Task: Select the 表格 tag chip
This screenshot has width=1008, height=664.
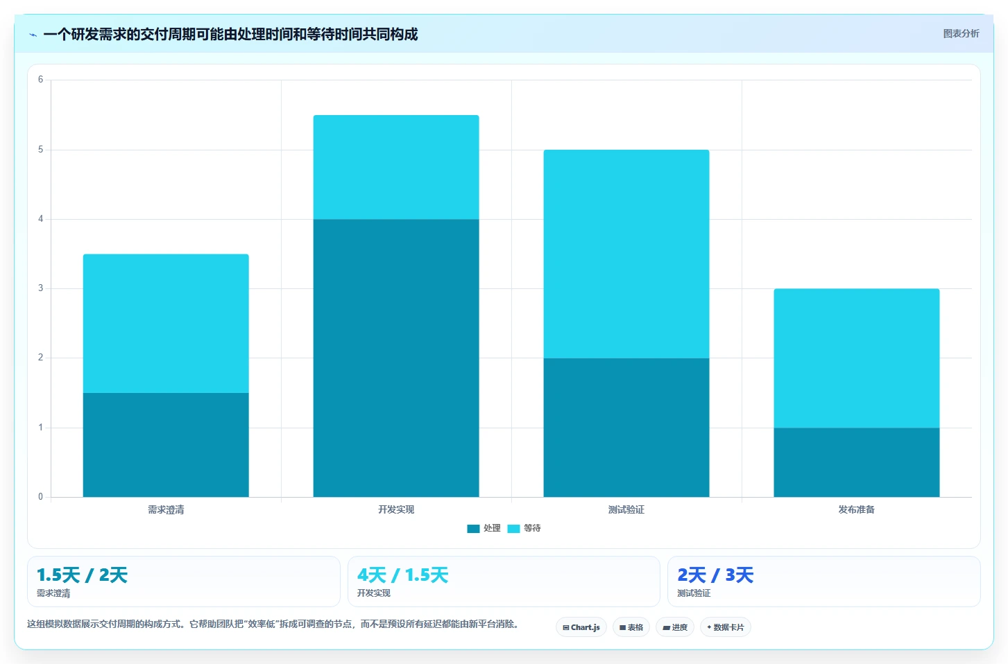Action: pos(631,627)
